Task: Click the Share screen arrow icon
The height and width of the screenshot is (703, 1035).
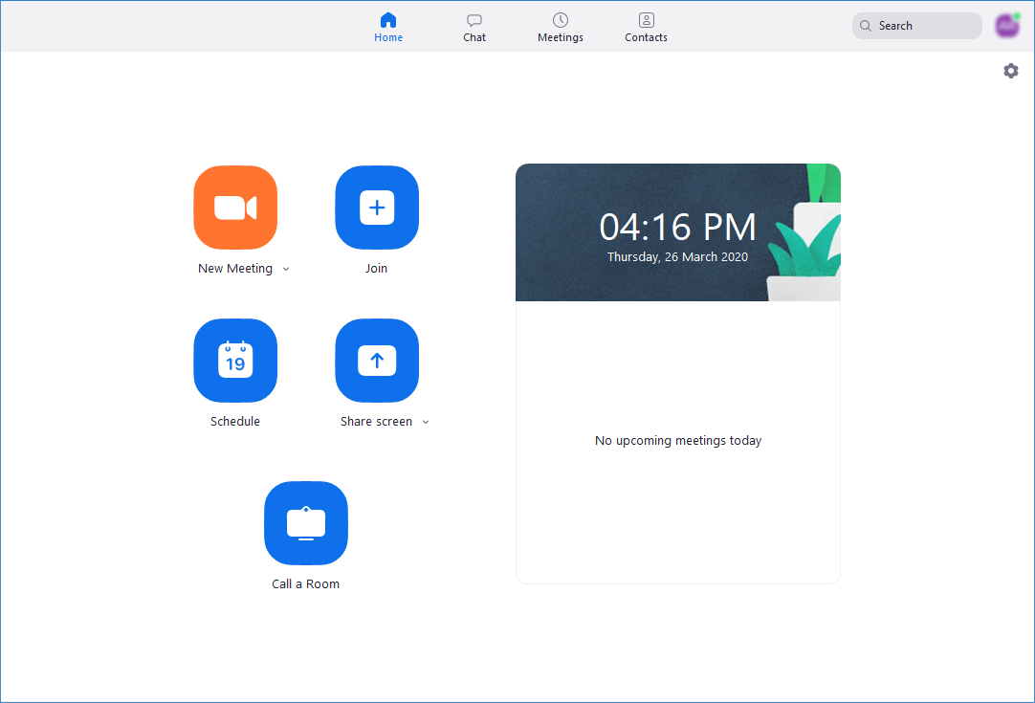Action: pyautogui.click(x=377, y=361)
